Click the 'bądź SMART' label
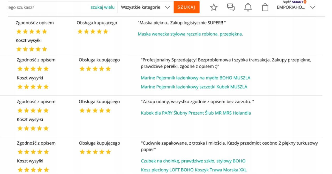Screen dimensions: 332x174 [x=293, y=2]
